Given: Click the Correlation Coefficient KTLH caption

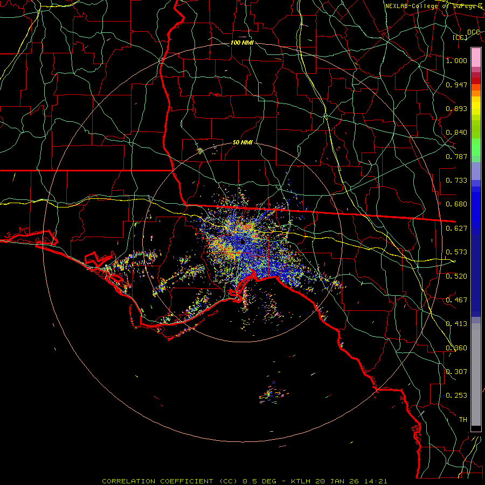Looking at the screenshot, I should pyautogui.click(x=245, y=481).
